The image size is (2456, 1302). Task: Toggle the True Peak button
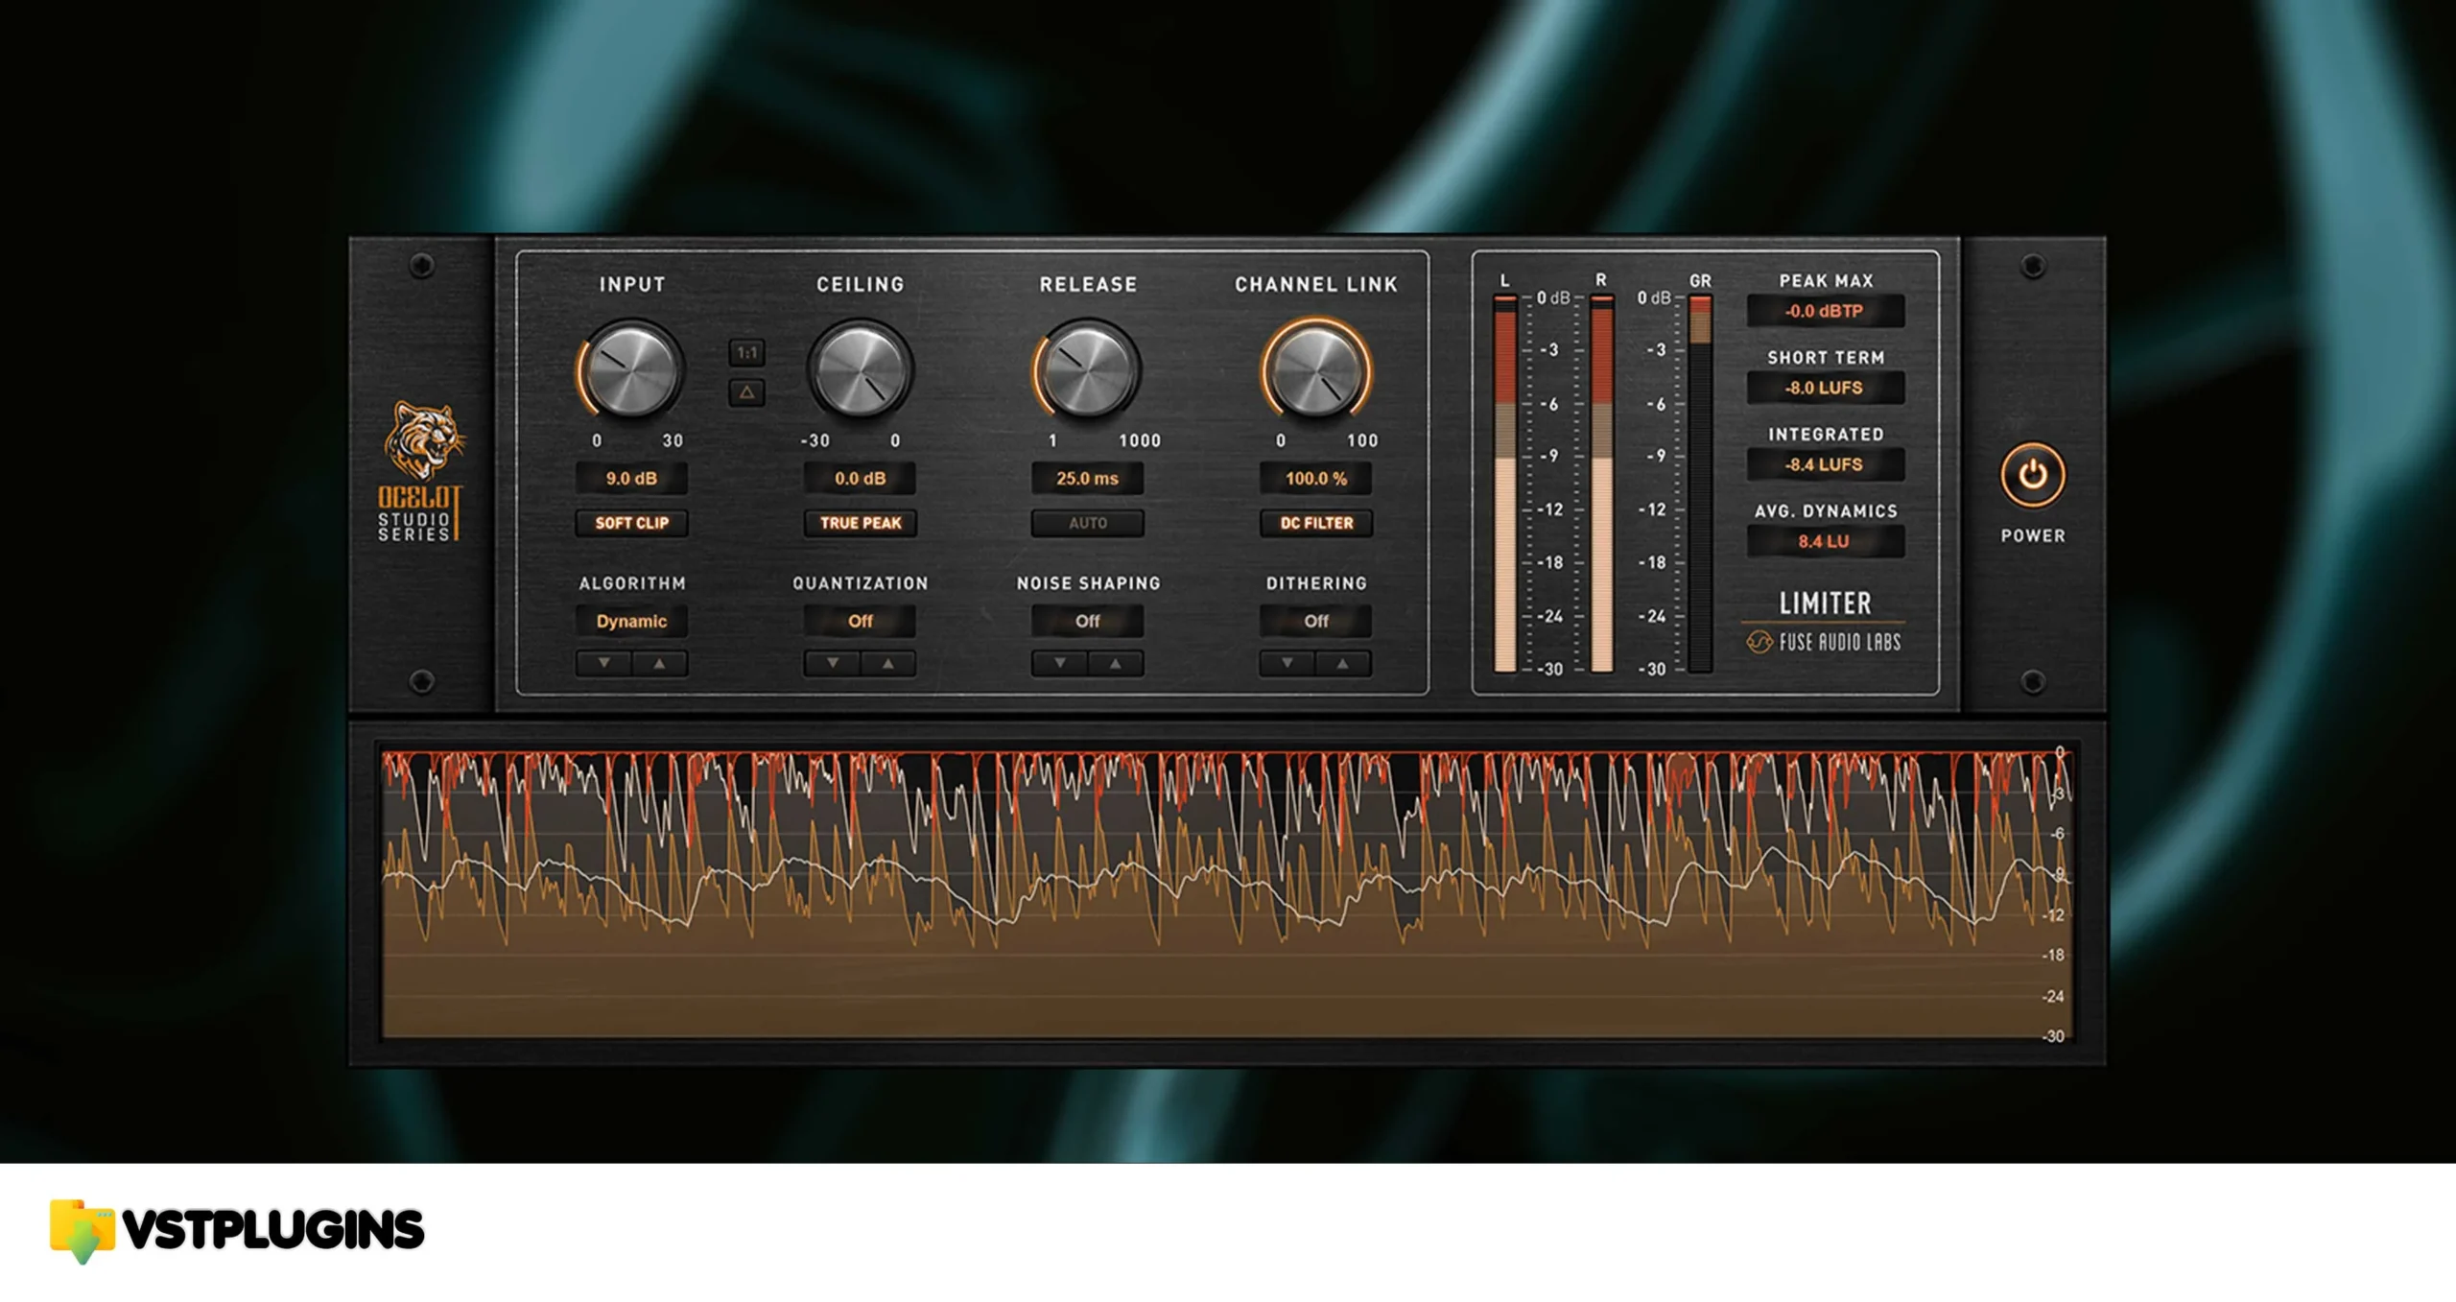click(860, 523)
